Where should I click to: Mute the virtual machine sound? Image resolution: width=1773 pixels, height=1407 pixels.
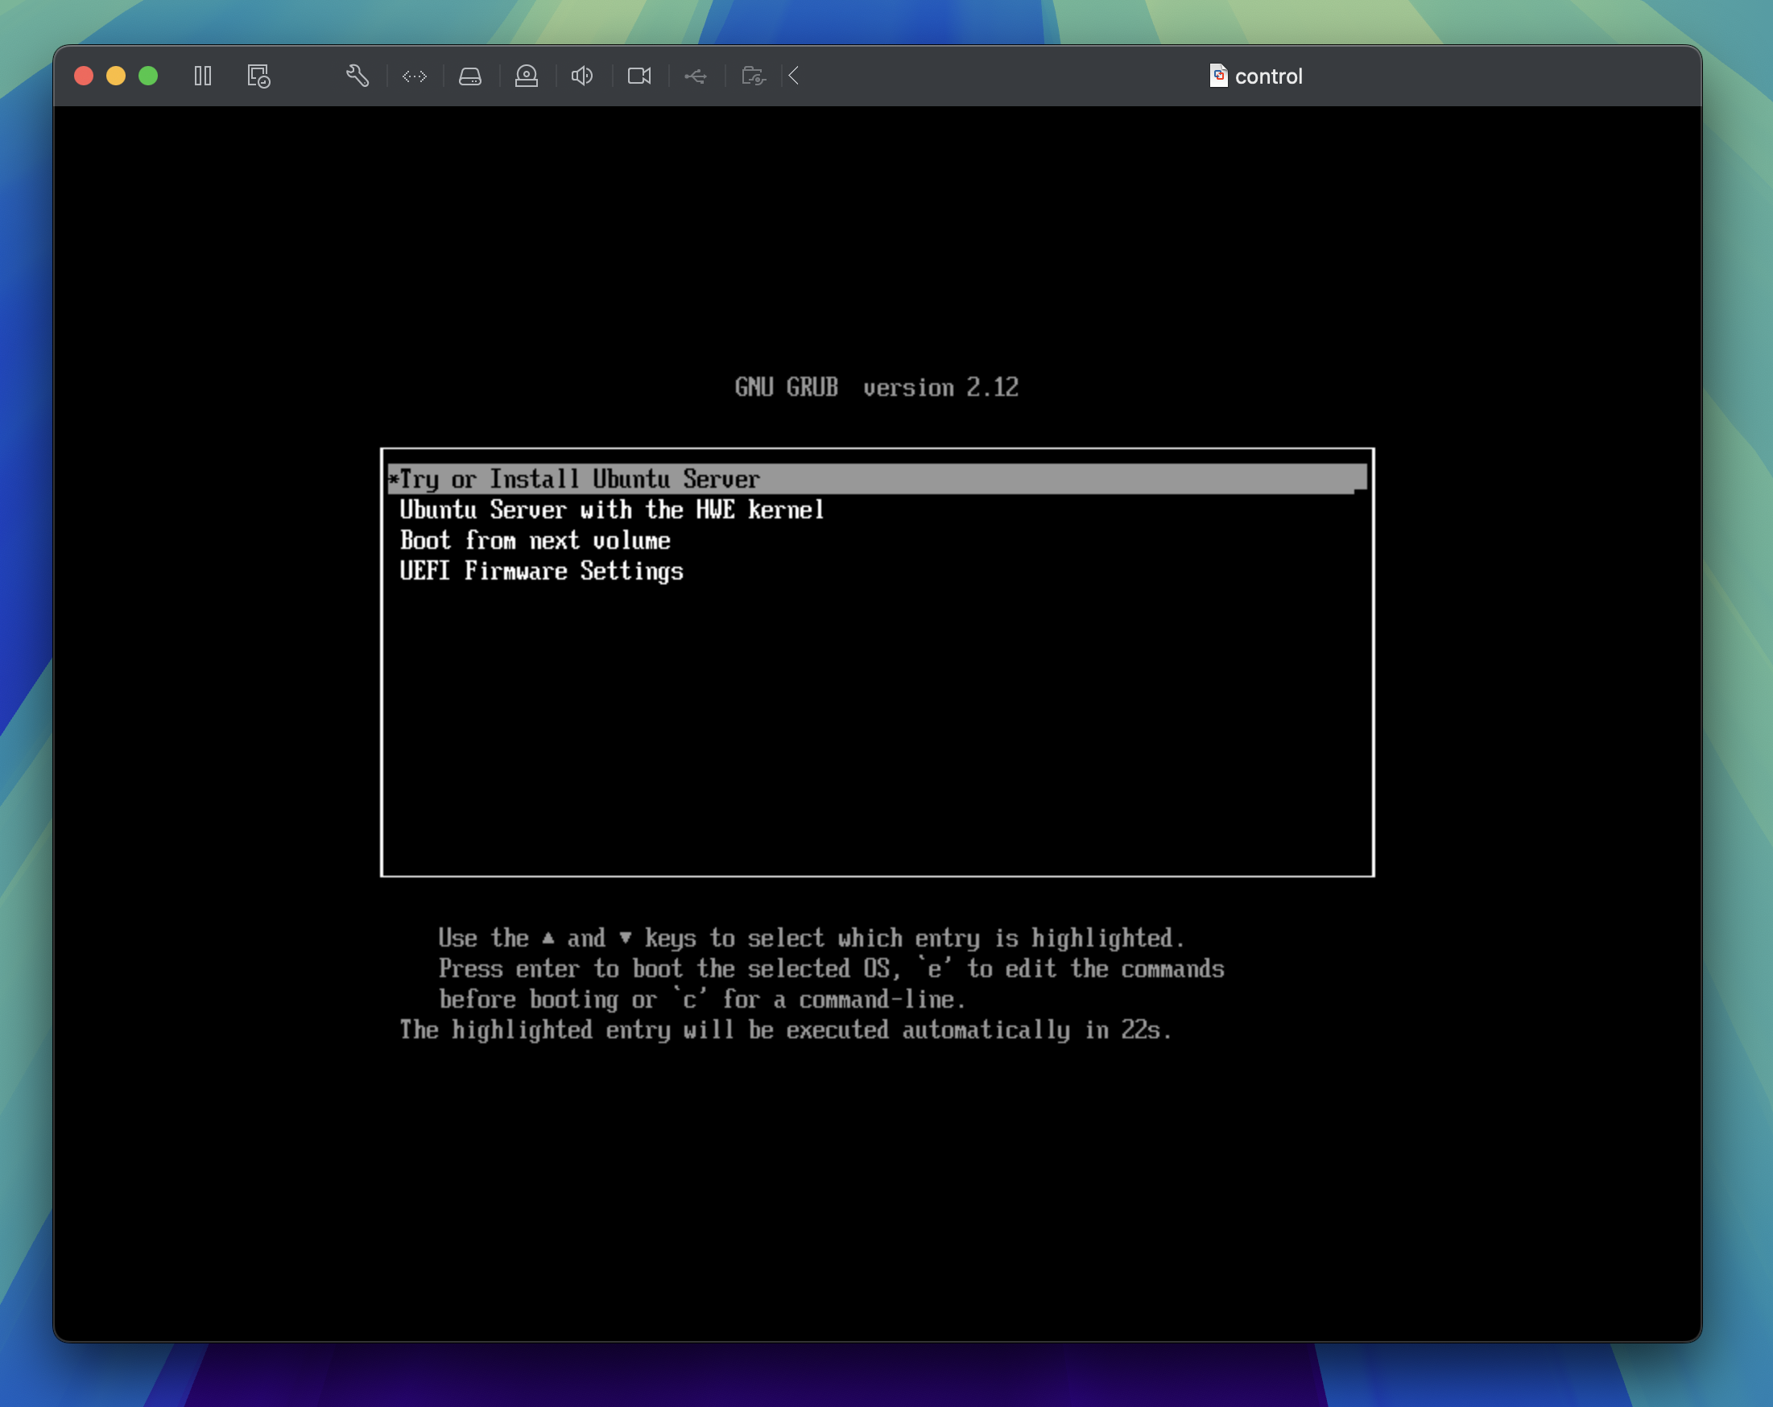[582, 76]
